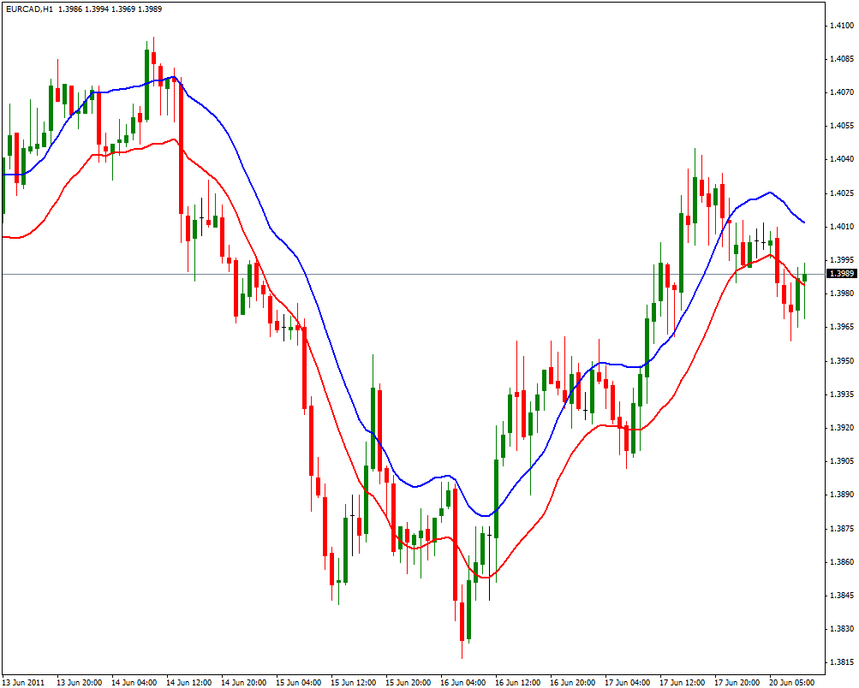Click the 14 Jun 04:00 time label
The image size is (859, 688).
[134, 683]
